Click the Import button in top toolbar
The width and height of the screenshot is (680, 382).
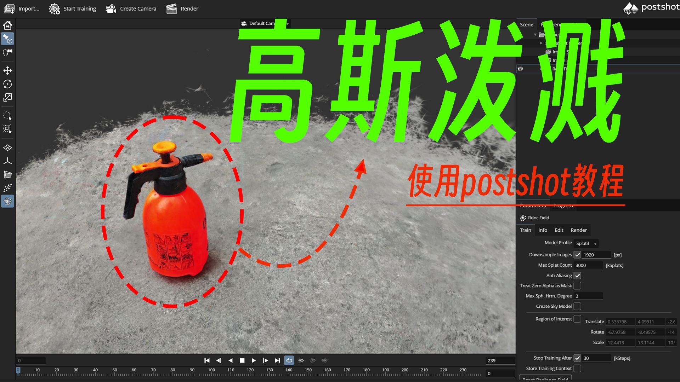(21, 8)
